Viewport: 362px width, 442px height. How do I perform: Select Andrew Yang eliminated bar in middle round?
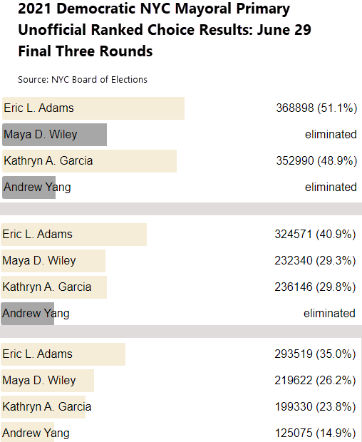(27, 314)
